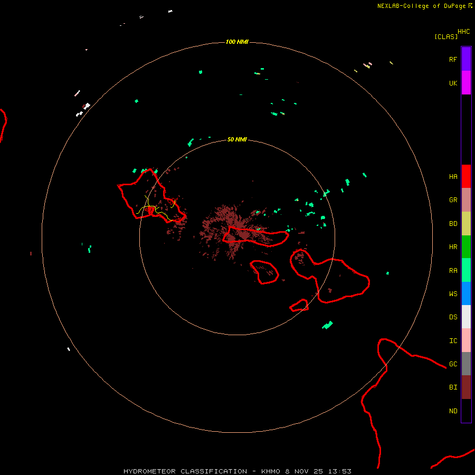
Task: Click the 100 NMI range ring label
Action: click(x=237, y=42)
